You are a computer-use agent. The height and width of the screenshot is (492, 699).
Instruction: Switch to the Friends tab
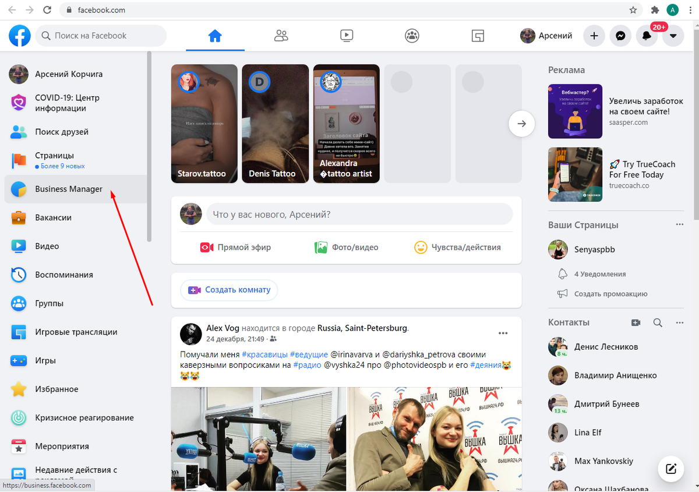pyautogui.click(x=281, y=36)
